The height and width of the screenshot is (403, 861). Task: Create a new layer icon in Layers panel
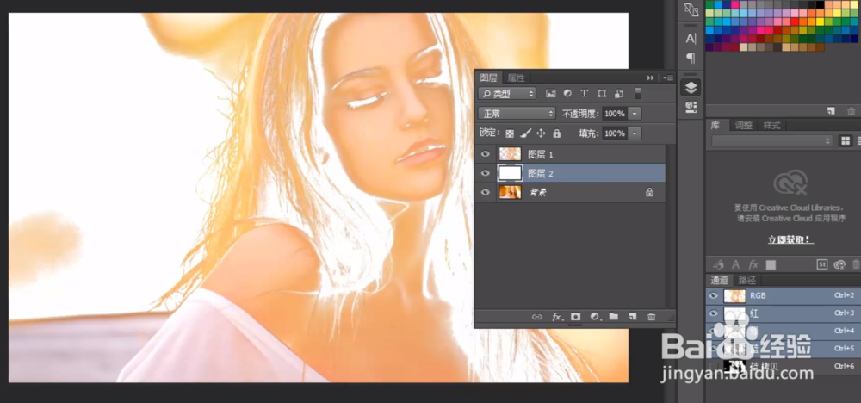[633, 317]
